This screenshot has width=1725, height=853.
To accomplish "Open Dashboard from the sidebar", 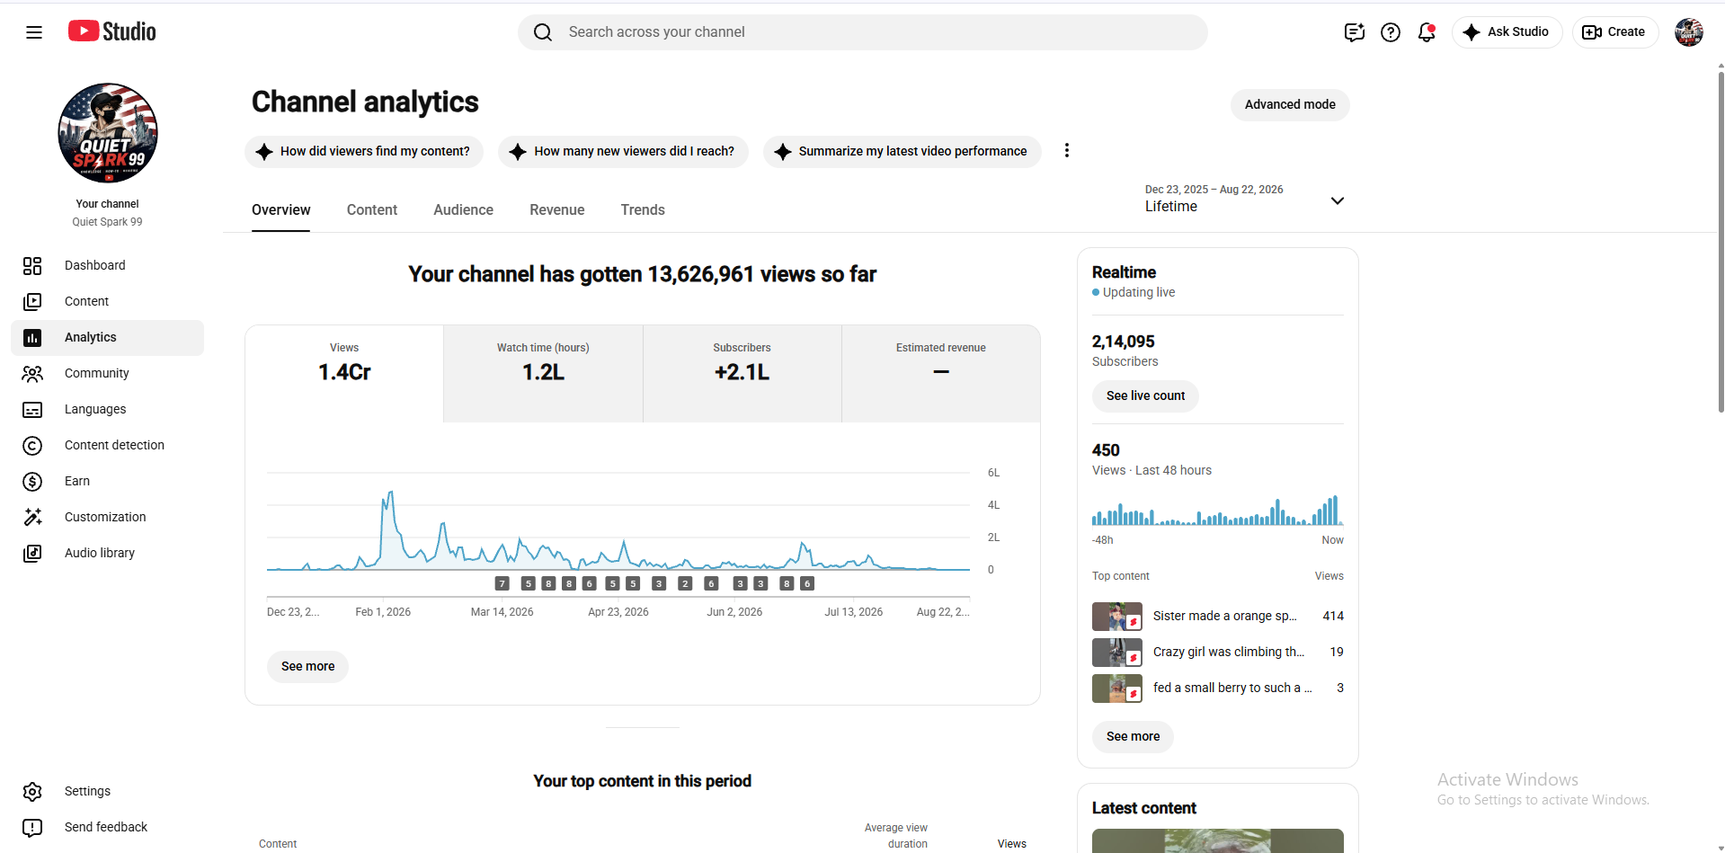I will pos(107,265).
